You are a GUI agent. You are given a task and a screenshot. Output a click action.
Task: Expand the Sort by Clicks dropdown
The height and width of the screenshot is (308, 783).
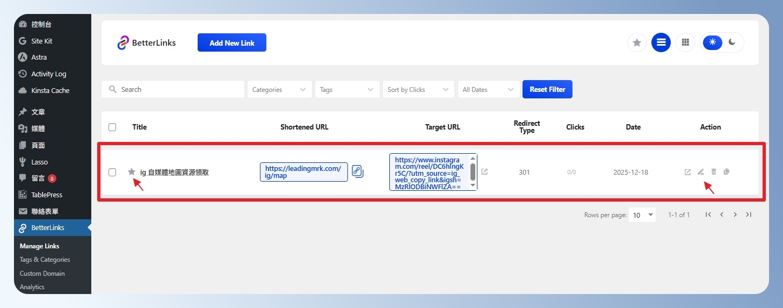418,90
